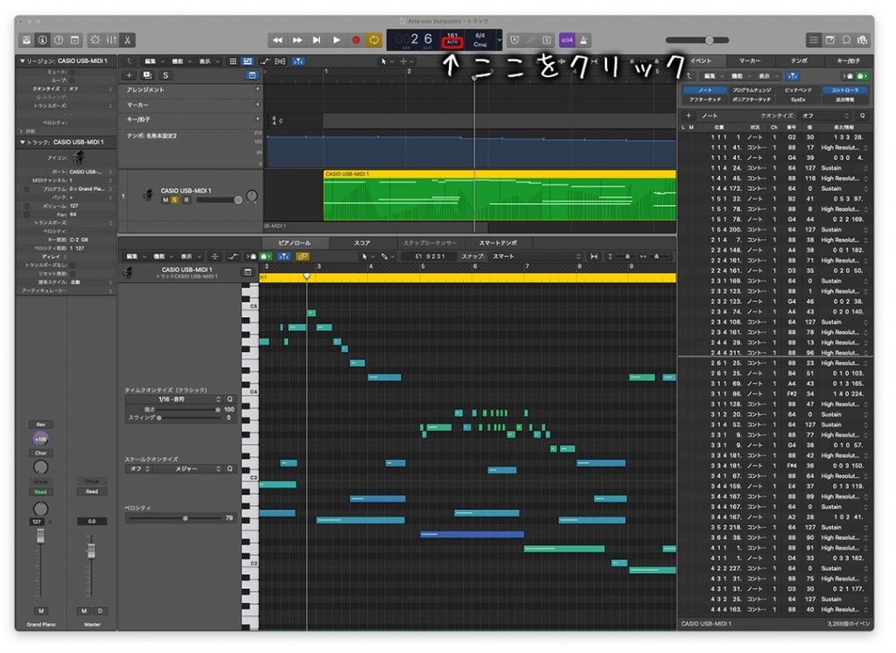Image resolution: width=896 pixels, height=653 pixels.
Task: Toggle the プログラムチェンジ filter button
Action: click(752, 90)
